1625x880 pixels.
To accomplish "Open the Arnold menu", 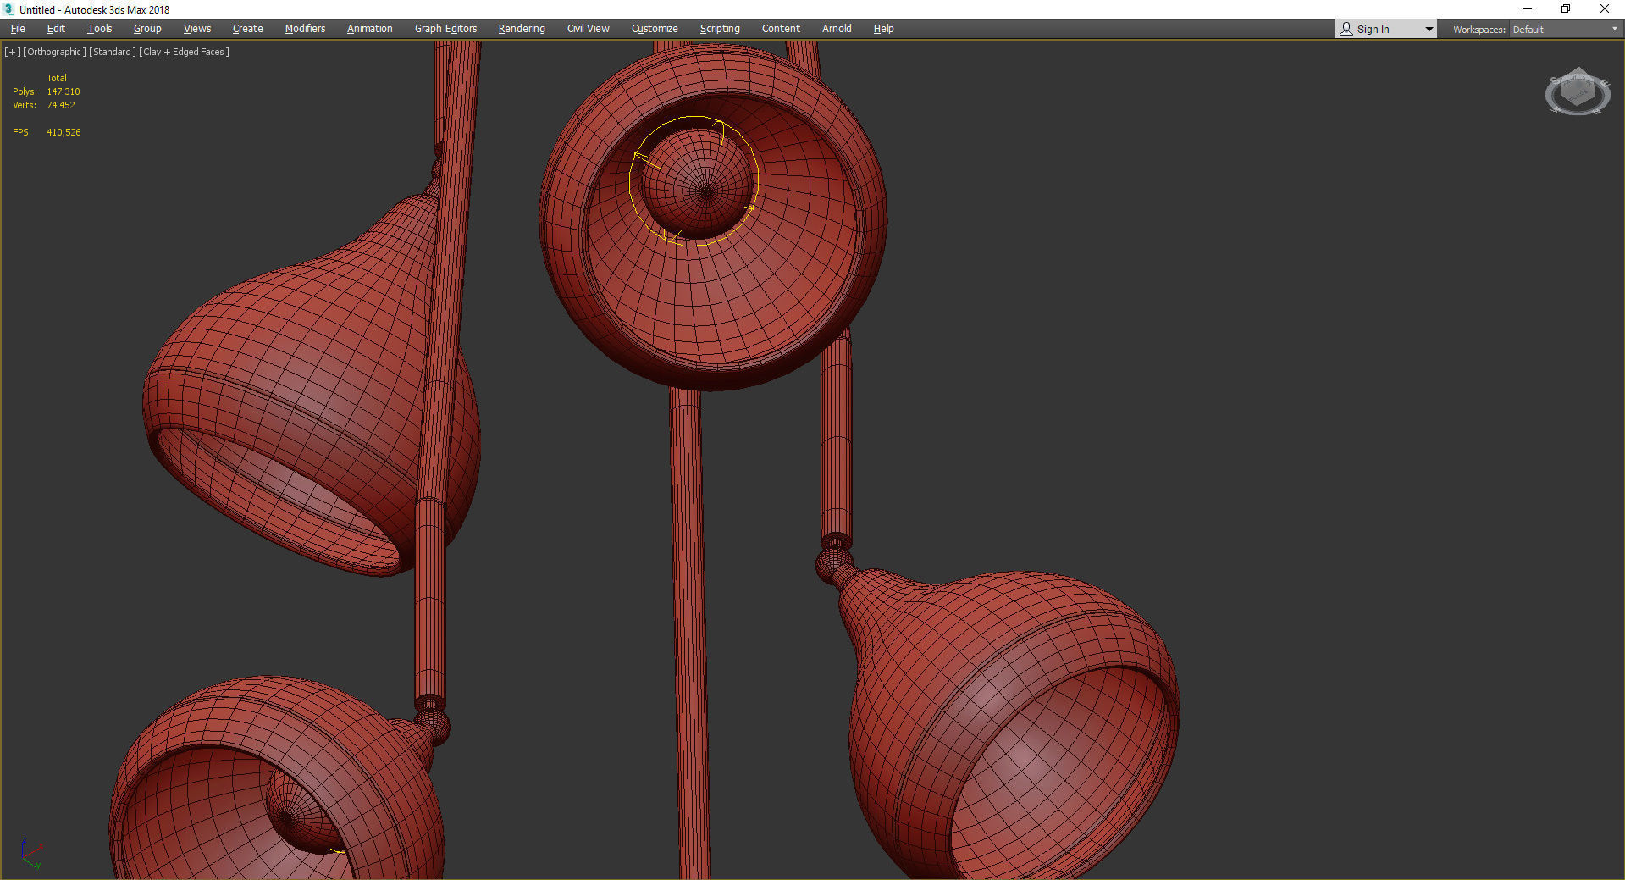I will [x=837, y=29].
